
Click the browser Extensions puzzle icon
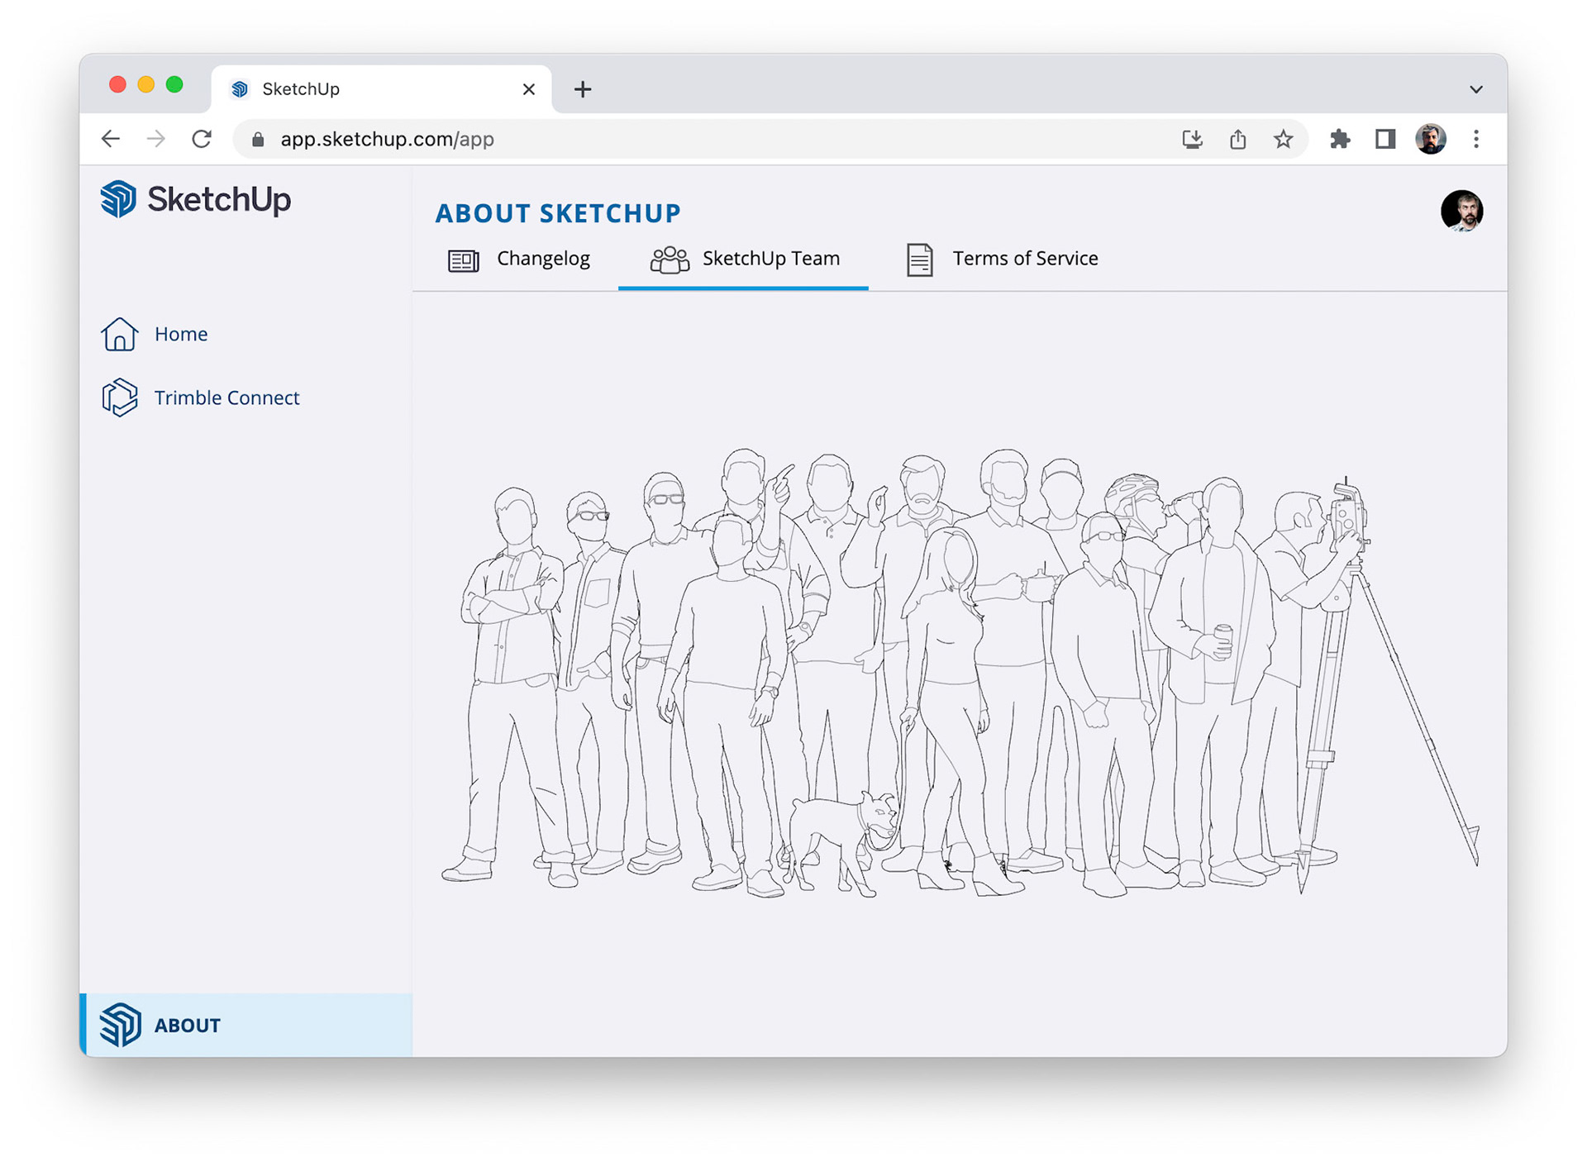tap(1340, 139)
